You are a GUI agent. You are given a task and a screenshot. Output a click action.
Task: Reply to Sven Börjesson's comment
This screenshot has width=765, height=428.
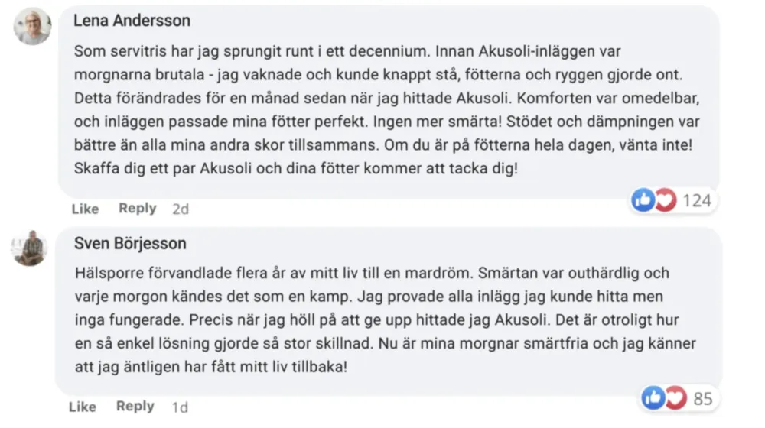pos(135,406)
